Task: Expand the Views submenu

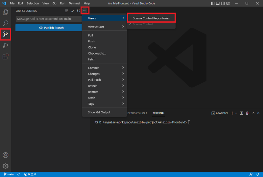Action: [105, 18]
